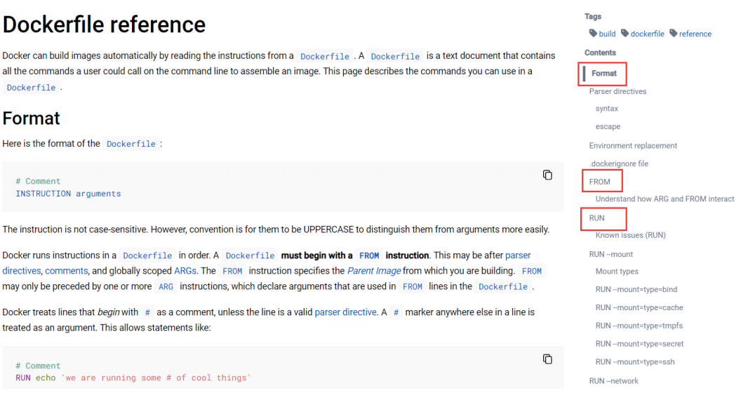The height and width of the screenshot is (393, 741).
Task: Follow the parser directive link about comments
Action: point(345,312)
